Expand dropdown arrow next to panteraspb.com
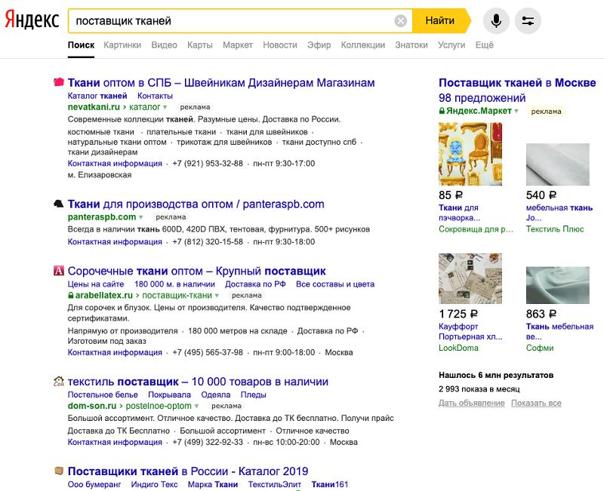Image resolution: width=604 pixels, height=491 pixels. tap(141, 217)
